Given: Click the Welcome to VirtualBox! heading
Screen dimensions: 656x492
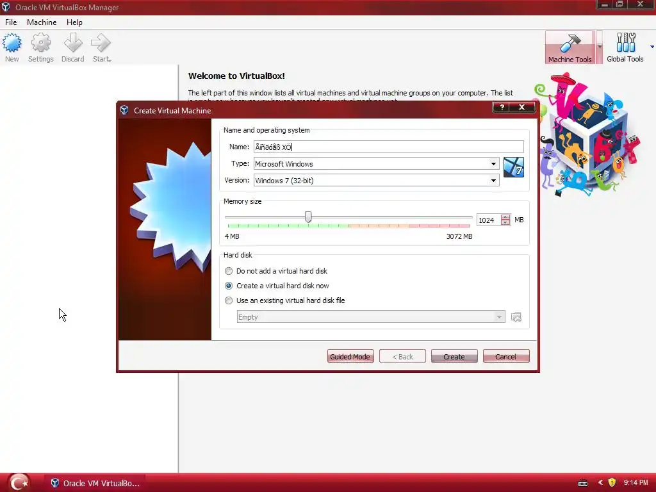Looking at the screenshot, I should [236, 76].
